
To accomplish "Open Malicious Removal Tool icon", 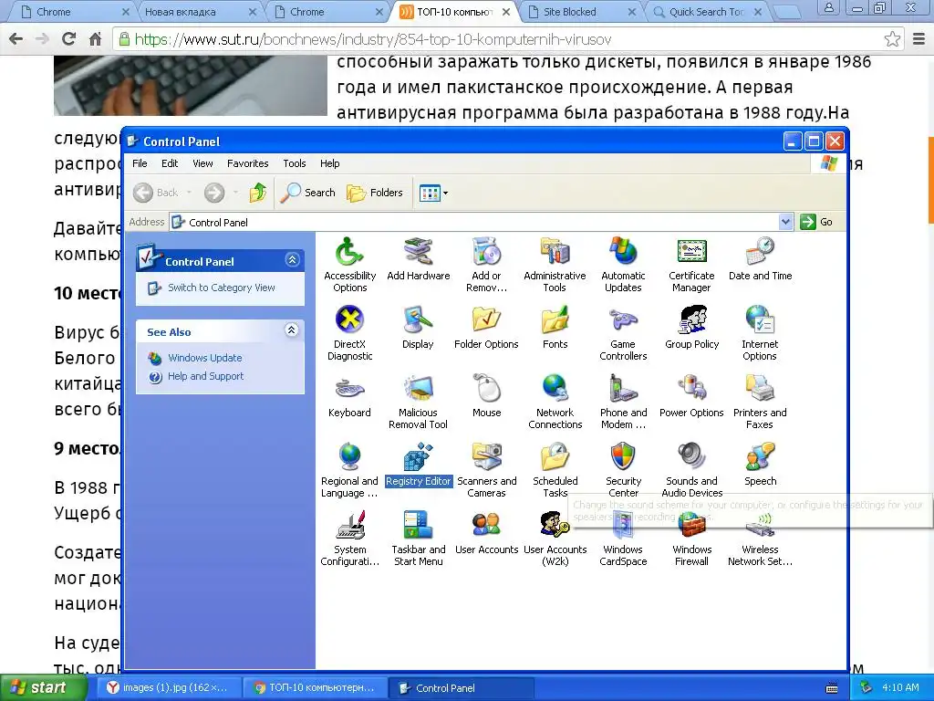I will 418,389.
